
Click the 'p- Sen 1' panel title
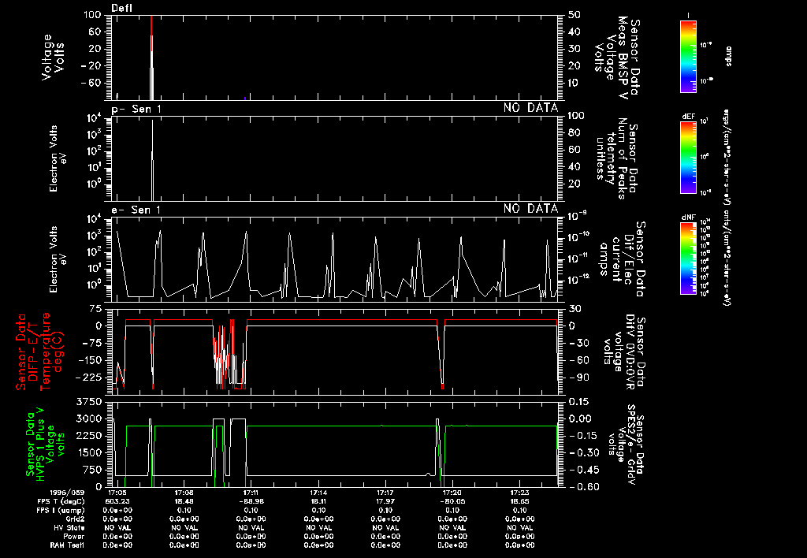coord(136,108)
